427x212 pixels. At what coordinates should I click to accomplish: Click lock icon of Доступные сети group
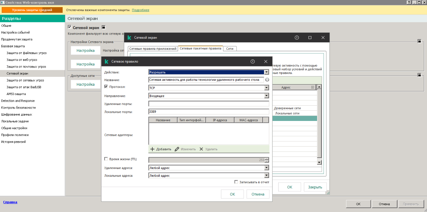(x=420, y=75)
